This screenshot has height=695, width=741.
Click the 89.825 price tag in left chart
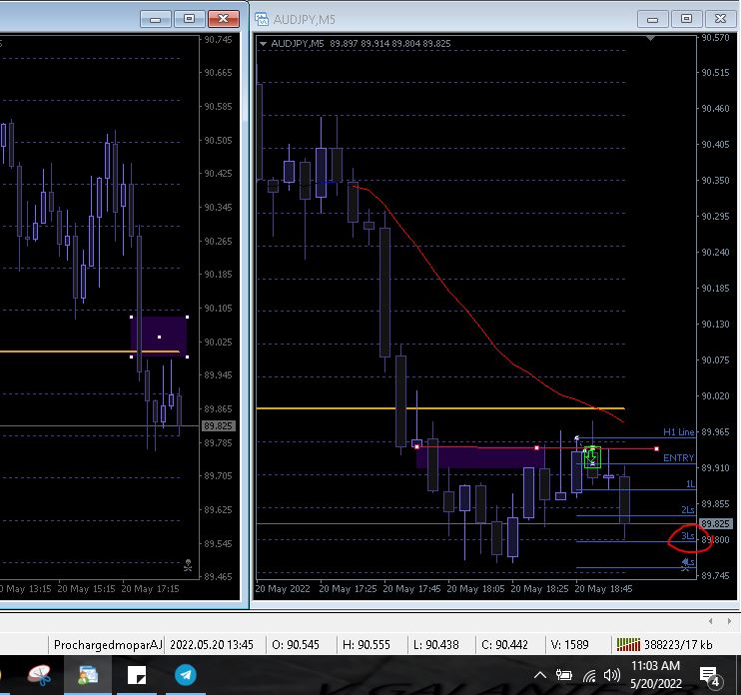(x=219, y=425)
